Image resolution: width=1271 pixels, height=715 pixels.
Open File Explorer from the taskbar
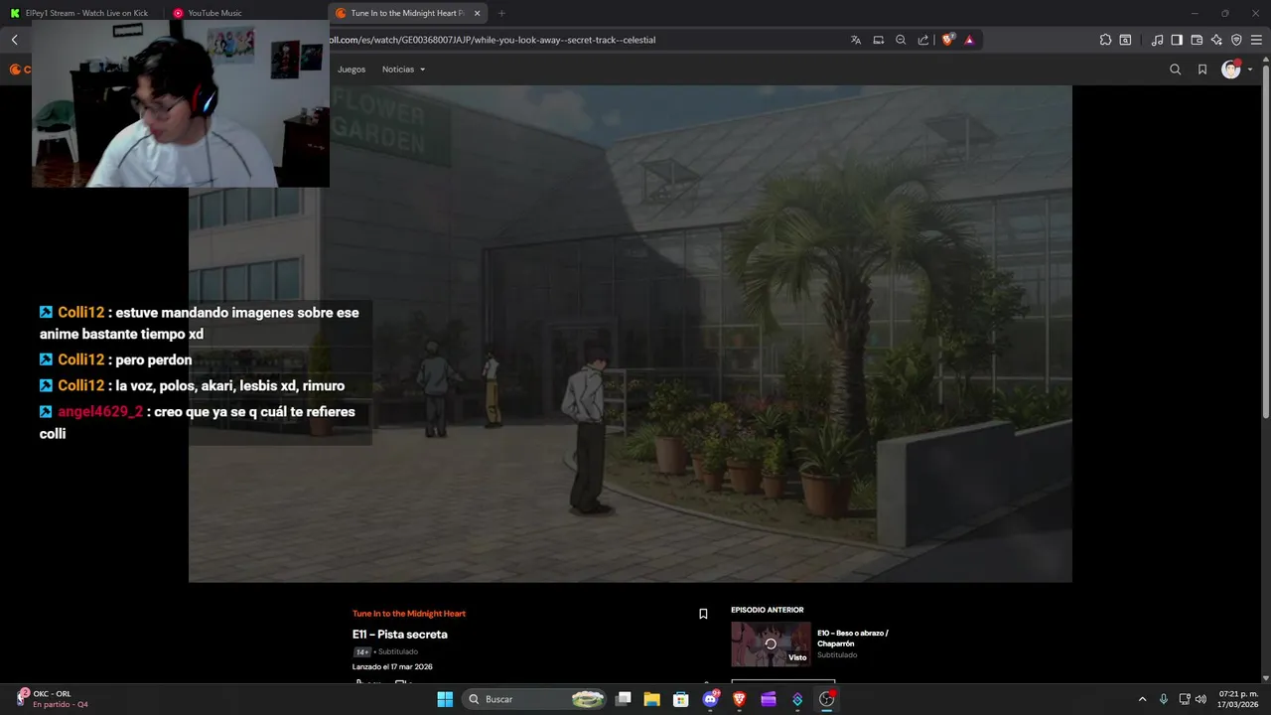pyautogui.click(x=652, y=699)
